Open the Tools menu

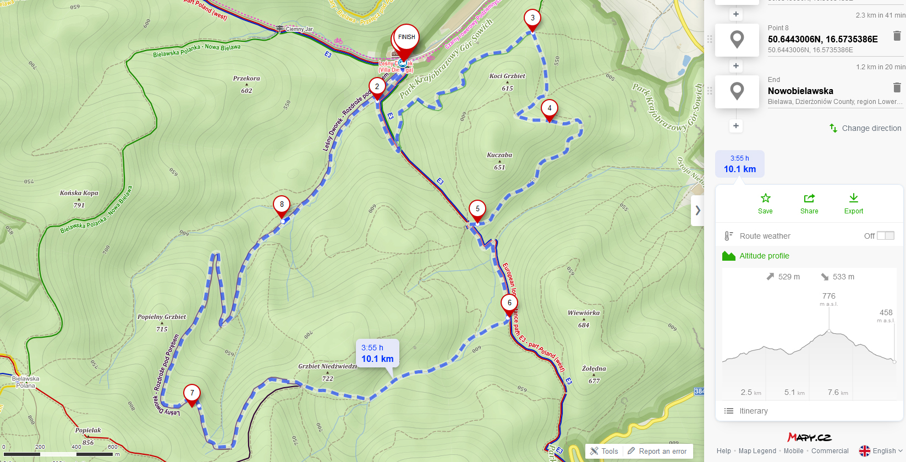click(604, 451)
